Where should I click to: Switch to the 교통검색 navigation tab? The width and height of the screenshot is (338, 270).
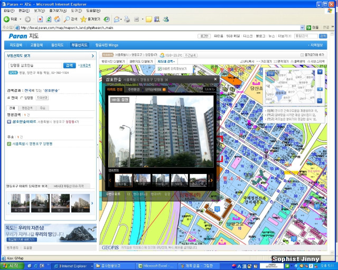click(36, 45)
